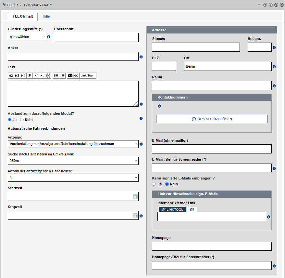Screen dimensions: 285x278
Task: Select the FLEX-Inhalt tab
Action: coord(23,16)
